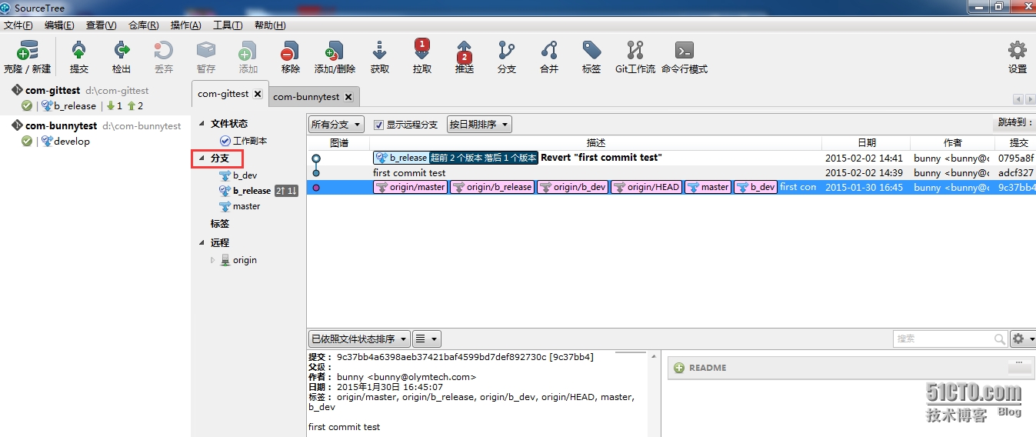Click the Author (作者) column header
This screenshot has width=1036, height=437.
pos(952,143)
